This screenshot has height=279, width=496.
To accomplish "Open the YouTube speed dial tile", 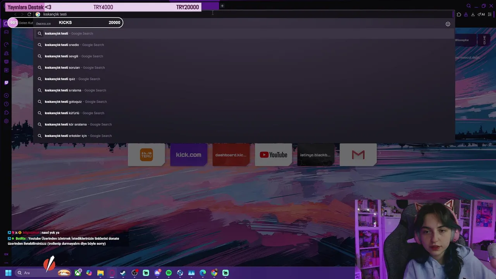I will [273, 155].
